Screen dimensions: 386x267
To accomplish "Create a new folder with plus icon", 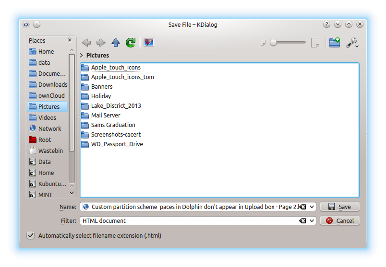I will point(335,43).
